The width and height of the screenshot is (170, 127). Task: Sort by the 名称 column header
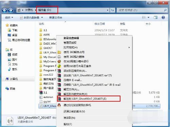[41, 24]
